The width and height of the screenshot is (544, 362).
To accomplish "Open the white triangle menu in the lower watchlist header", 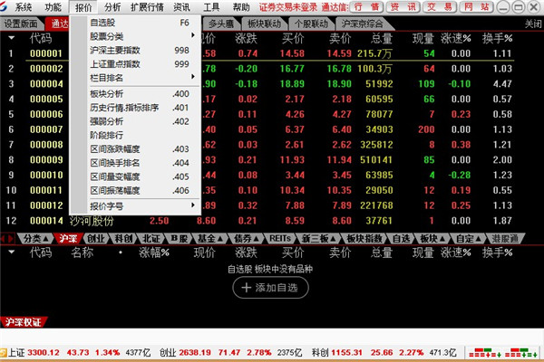I will (12, 252).
